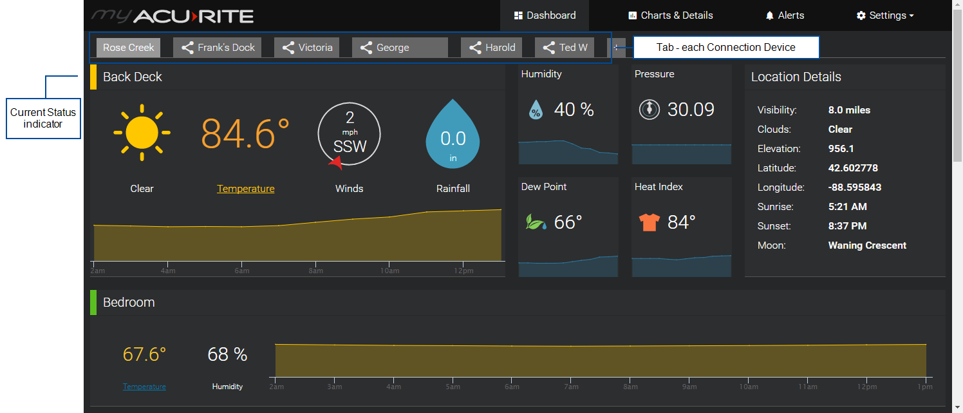963x413 pixels.
Task: Switch to Charts & Details view
Action: [670, 15]
